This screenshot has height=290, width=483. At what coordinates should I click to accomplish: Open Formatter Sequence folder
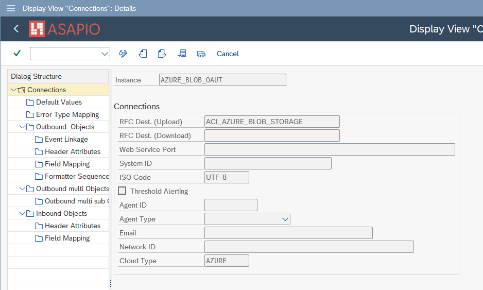(77, 176)
